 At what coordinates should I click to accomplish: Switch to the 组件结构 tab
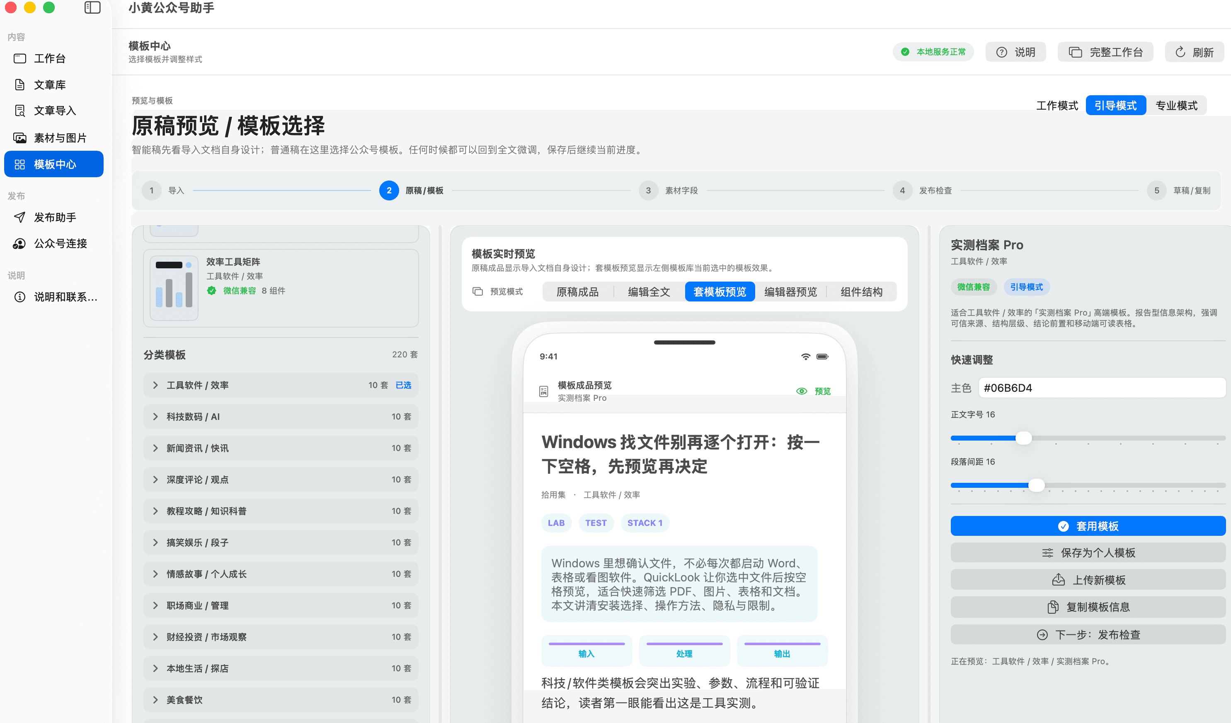tap(861, 292)
